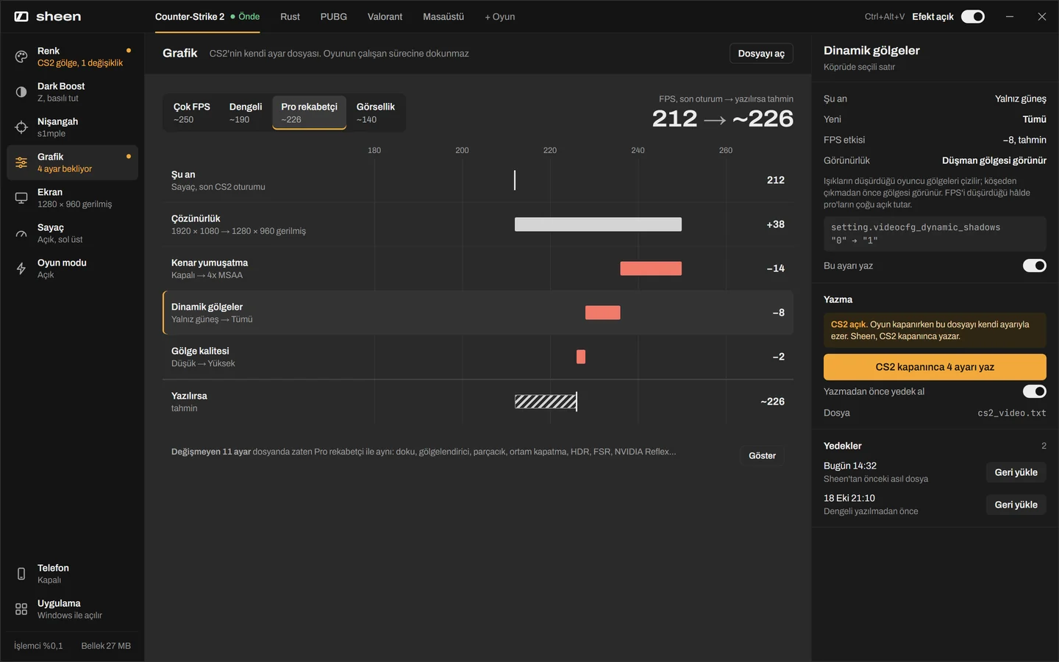Click the cs2_video.txt file name

1011,413
